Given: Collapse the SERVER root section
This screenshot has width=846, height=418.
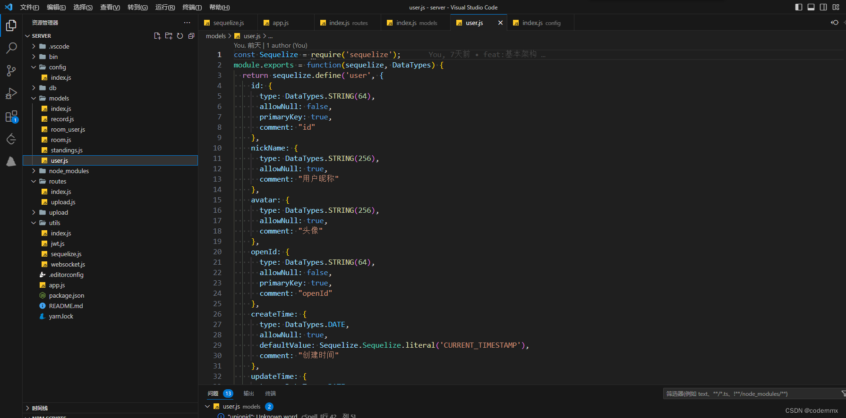Looking at the screenshot, I should click(x=27, y=36).
